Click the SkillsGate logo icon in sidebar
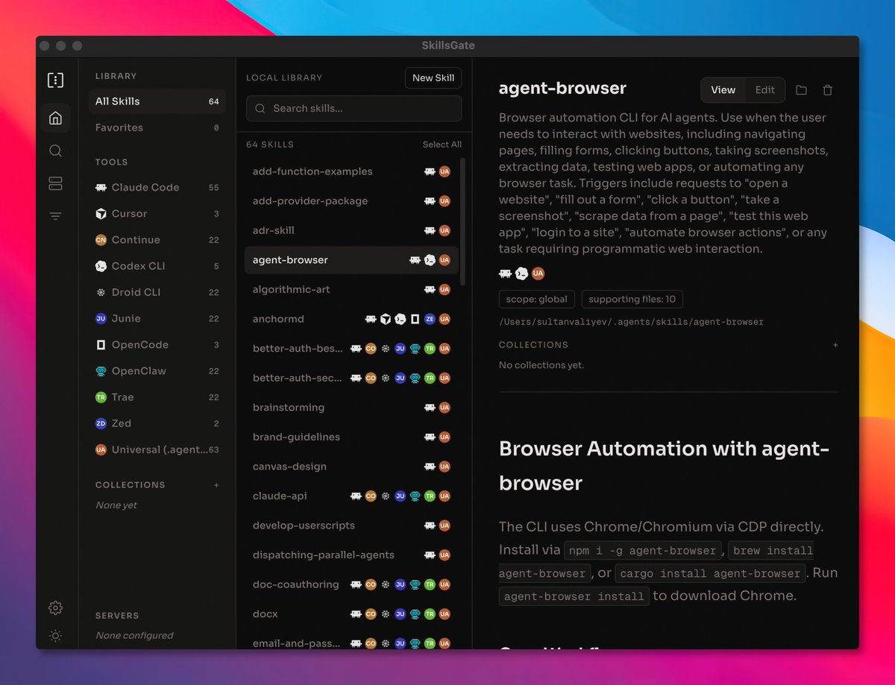 [55, 80]
